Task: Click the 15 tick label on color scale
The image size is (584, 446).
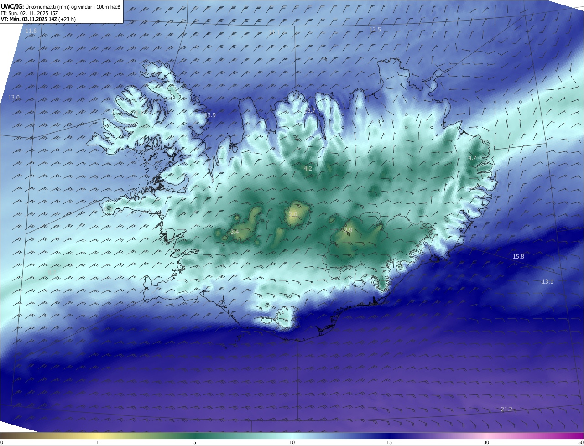Action: click(389, 443)
